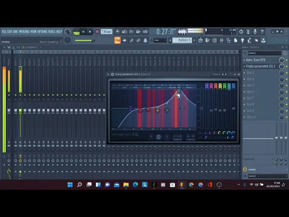Click the link/chain icon in the toolbar
This screenshot has height=217, width=289.
tap(138, 40)
